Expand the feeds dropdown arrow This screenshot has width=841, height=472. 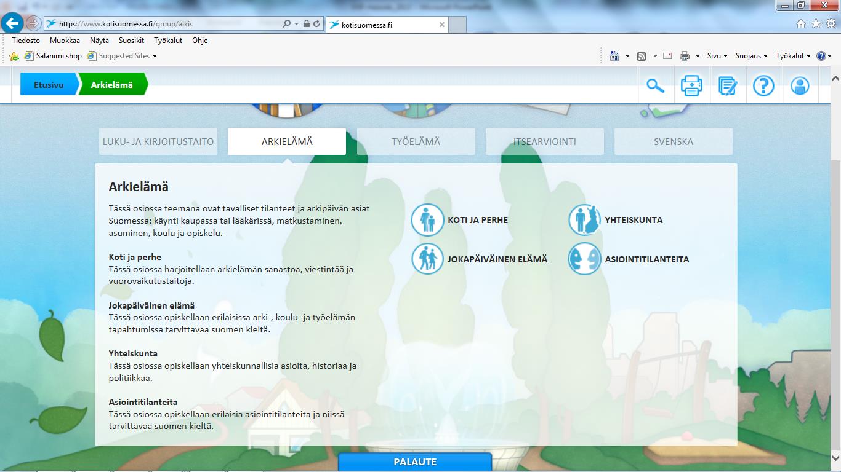coord(655,56)
